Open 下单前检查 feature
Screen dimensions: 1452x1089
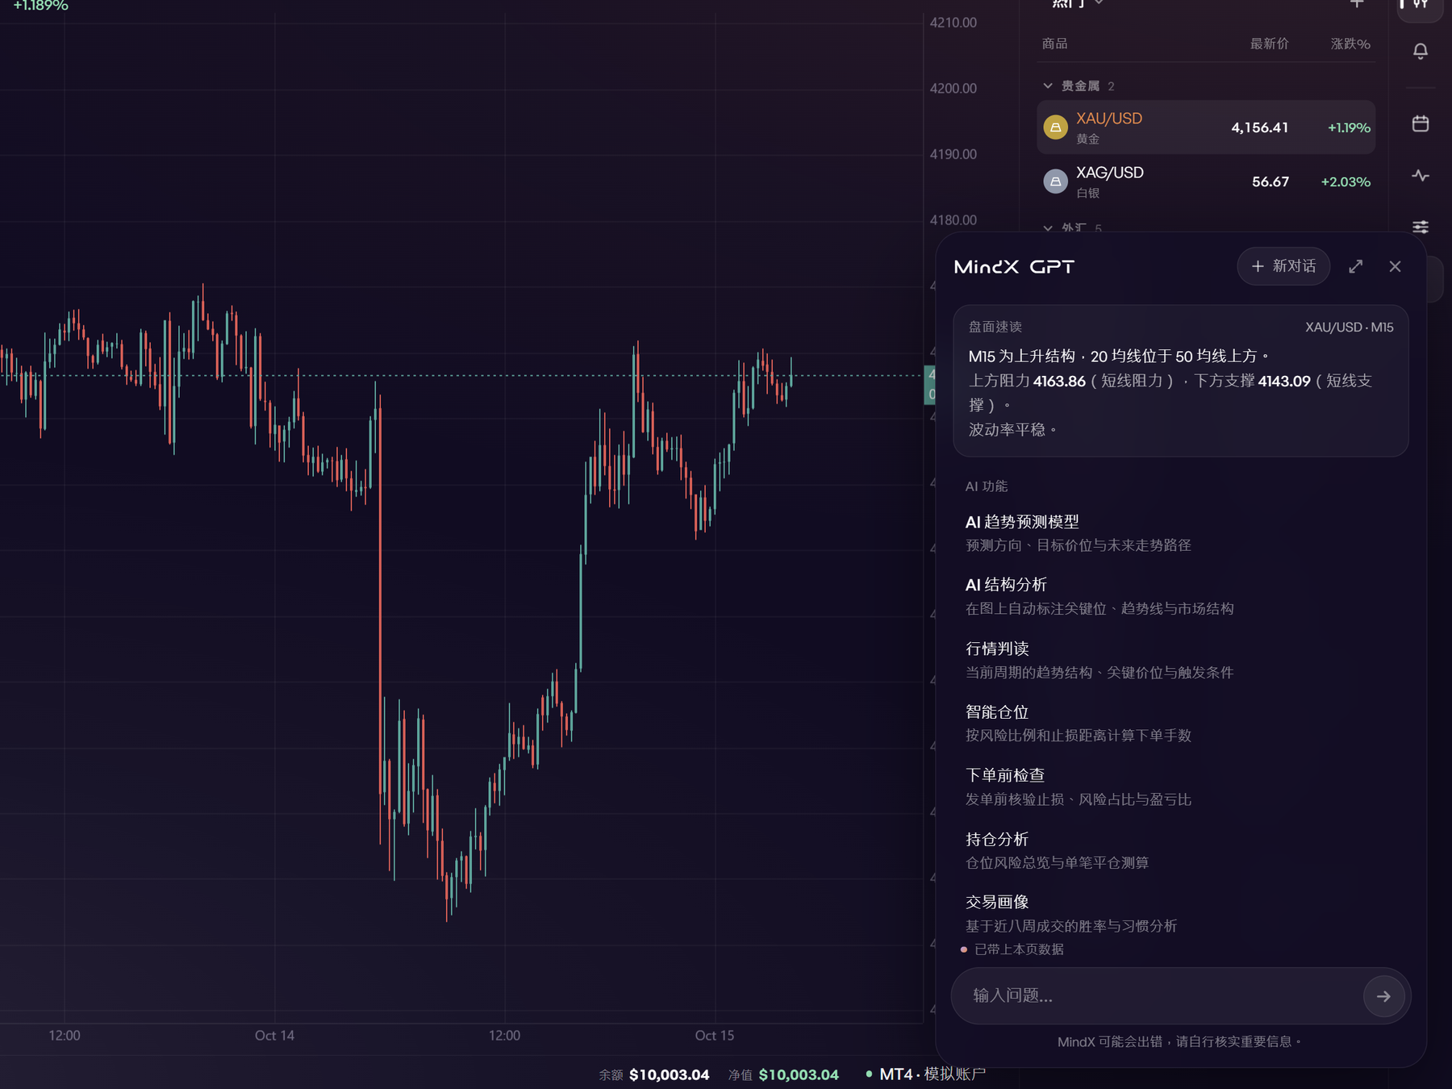click(1079, 787)
